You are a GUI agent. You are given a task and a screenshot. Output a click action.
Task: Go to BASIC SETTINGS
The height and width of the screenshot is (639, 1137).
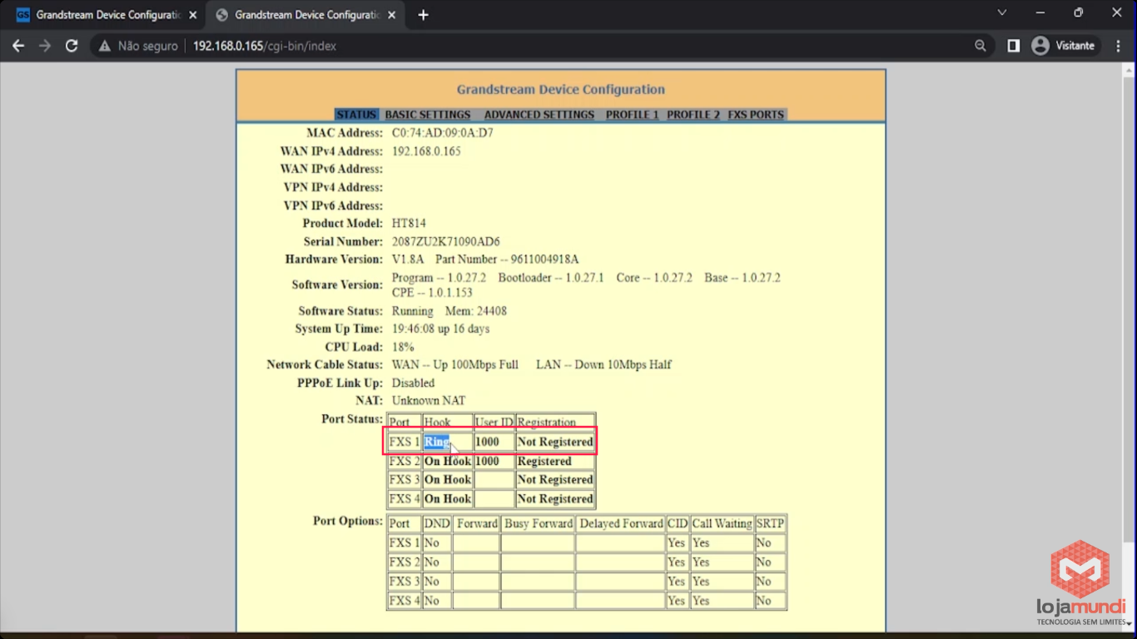point(428,115)
